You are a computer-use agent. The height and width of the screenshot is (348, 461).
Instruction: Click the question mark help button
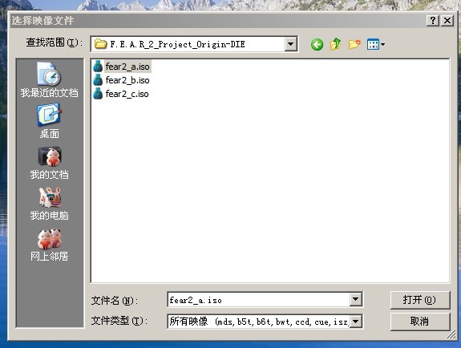click(433, 21)
